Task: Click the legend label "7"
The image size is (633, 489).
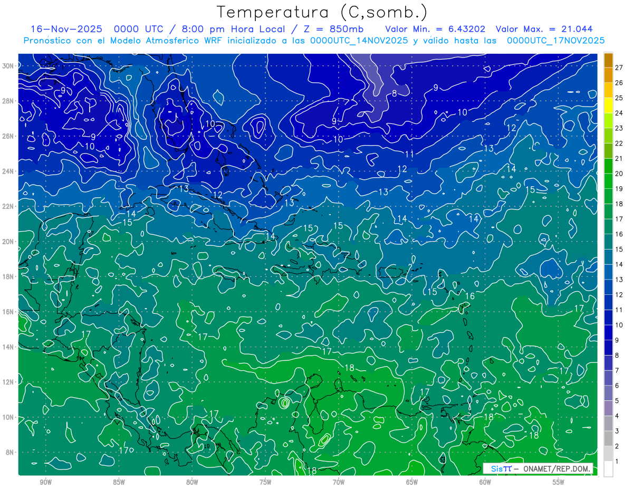Action: [617, 370]
